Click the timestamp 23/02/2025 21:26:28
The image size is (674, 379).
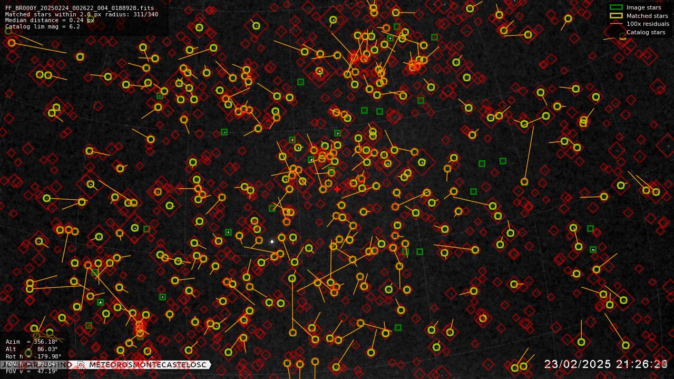point(606,364)
